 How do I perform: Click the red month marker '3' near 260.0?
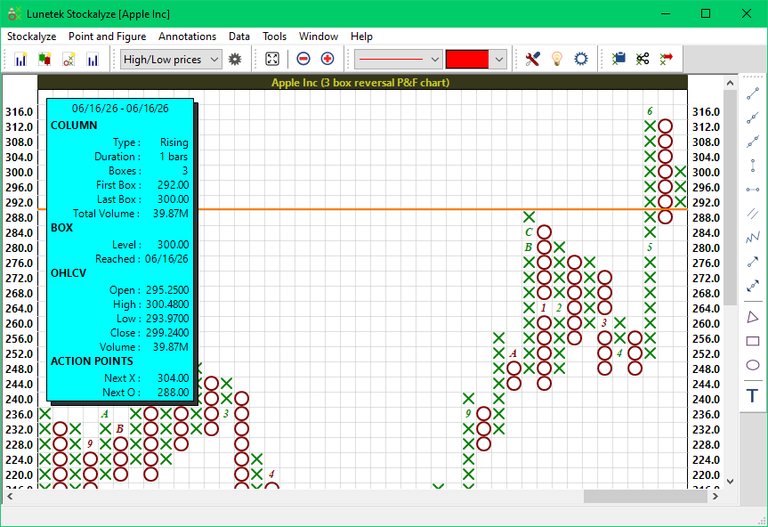tap(604, 323)
